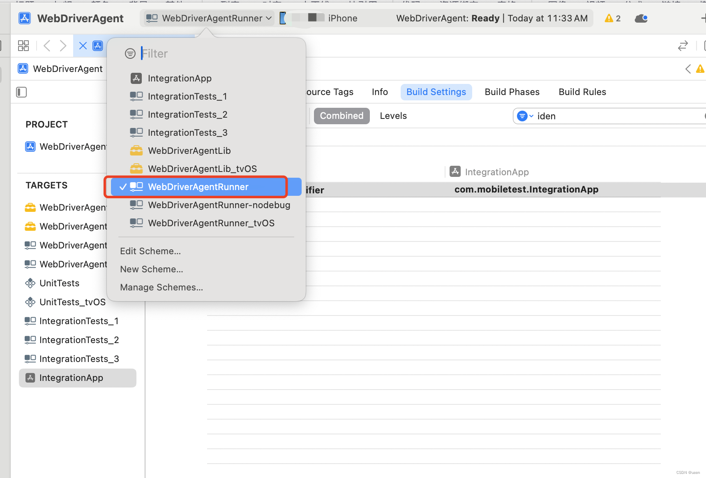Click the forward navigation arrow

[x=63, y=46]
